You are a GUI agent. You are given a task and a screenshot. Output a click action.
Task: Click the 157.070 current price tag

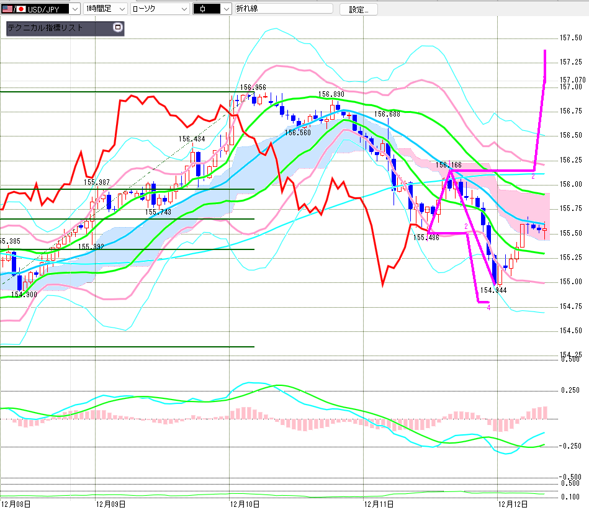tap(572, 79)
